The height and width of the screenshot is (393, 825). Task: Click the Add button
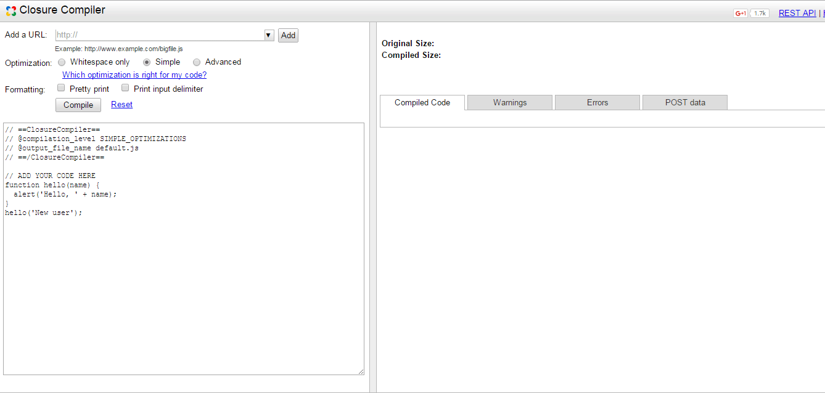click(x=288, y=35)
